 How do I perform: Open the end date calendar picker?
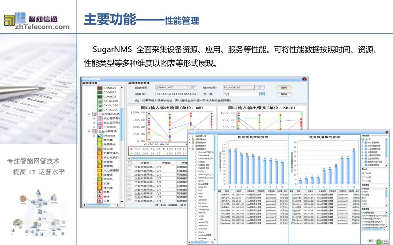(259, 87)
